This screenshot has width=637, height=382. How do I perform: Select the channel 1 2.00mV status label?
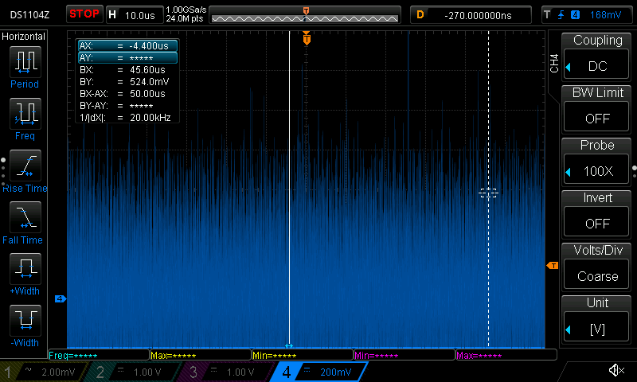coord(45,372)
